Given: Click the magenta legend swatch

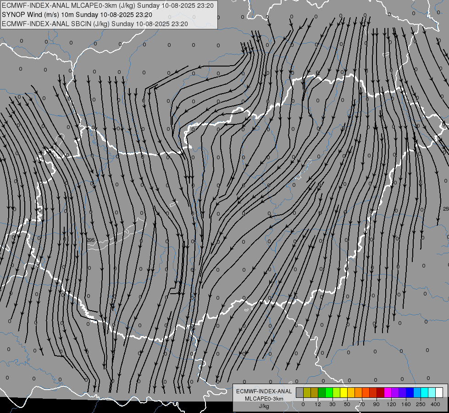Looking at the screenshot, I should point(388,393).
